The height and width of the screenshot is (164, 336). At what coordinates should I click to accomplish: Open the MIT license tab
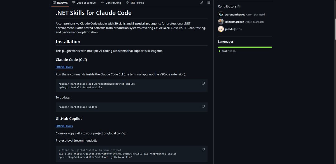tap(135, 3)
